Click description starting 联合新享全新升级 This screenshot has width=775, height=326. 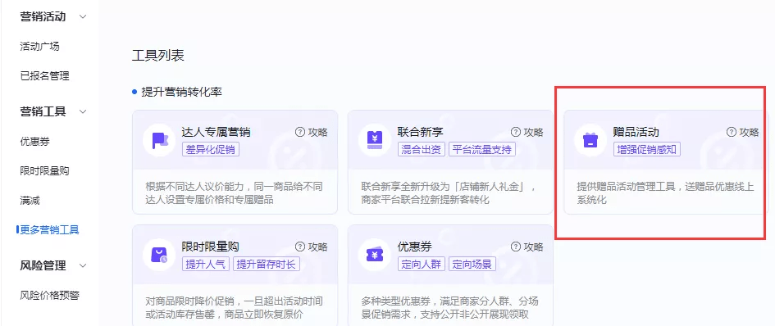[x=449, y=193]
